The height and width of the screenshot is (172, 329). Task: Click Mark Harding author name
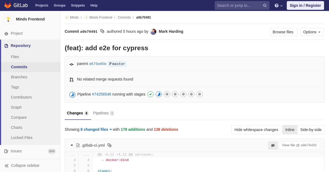coord(171,31)
